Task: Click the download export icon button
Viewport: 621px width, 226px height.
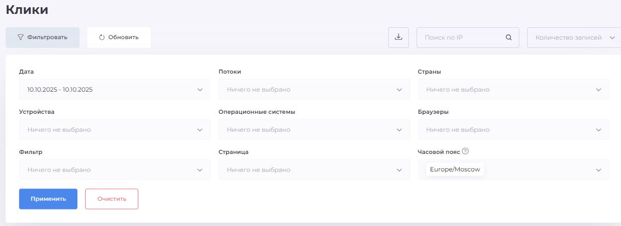Action: (x=398, y=37)
